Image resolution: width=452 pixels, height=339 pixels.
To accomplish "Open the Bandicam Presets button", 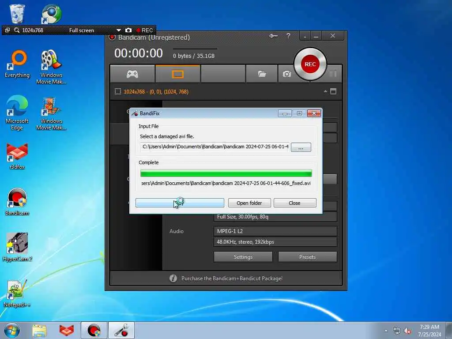I will (307, 257).
